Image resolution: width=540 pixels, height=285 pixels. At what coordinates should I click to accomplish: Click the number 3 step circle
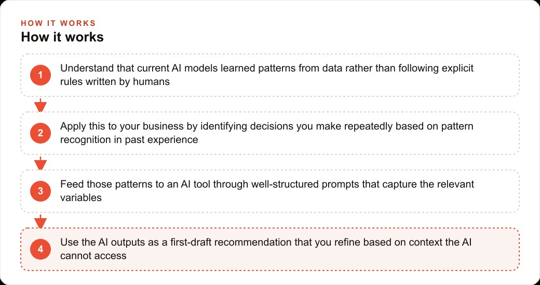click(x=40, y=191)
